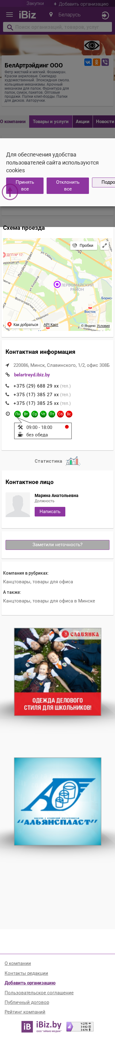Select the Пн weekday circle
Image resolution: width=115 pixels, height=1041 pixels.
coord(17,414)
